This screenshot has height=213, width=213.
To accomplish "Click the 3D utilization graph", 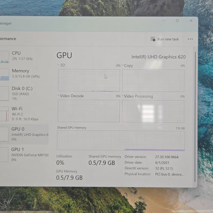I will [x=89, y=80].
